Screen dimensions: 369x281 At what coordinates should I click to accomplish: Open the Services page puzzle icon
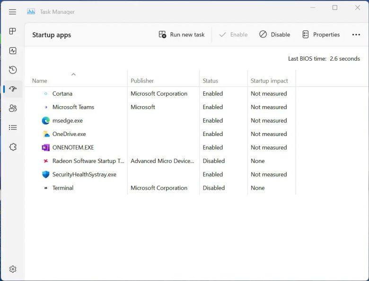click(x=13, y=147)
